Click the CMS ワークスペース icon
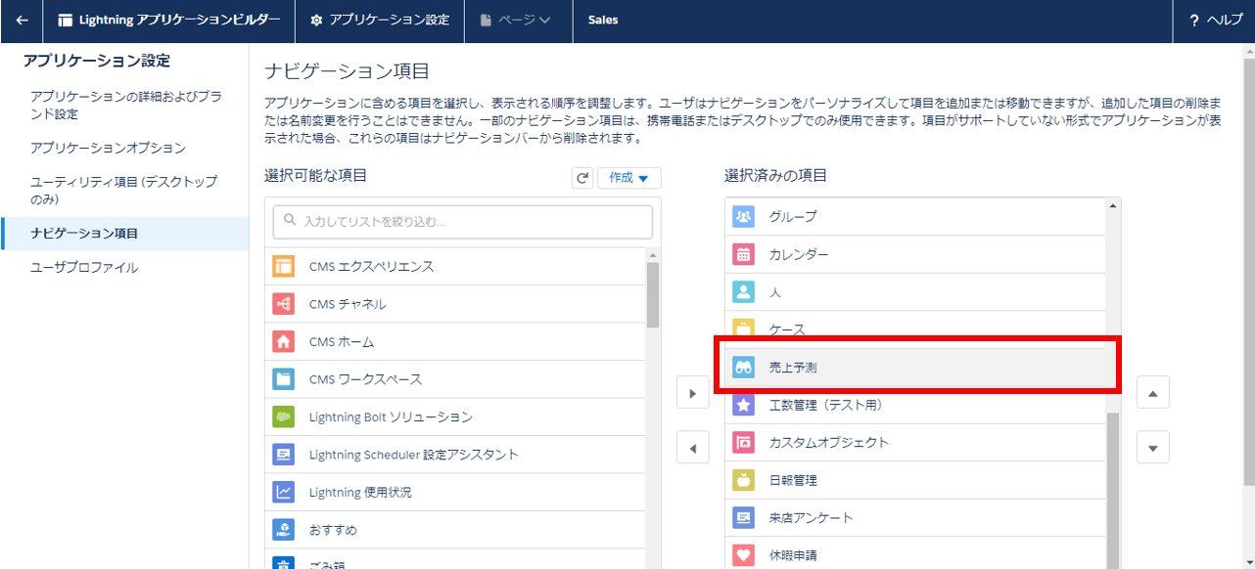The width and height of the screenshot is (1255, 569). [x=283, y=379]
